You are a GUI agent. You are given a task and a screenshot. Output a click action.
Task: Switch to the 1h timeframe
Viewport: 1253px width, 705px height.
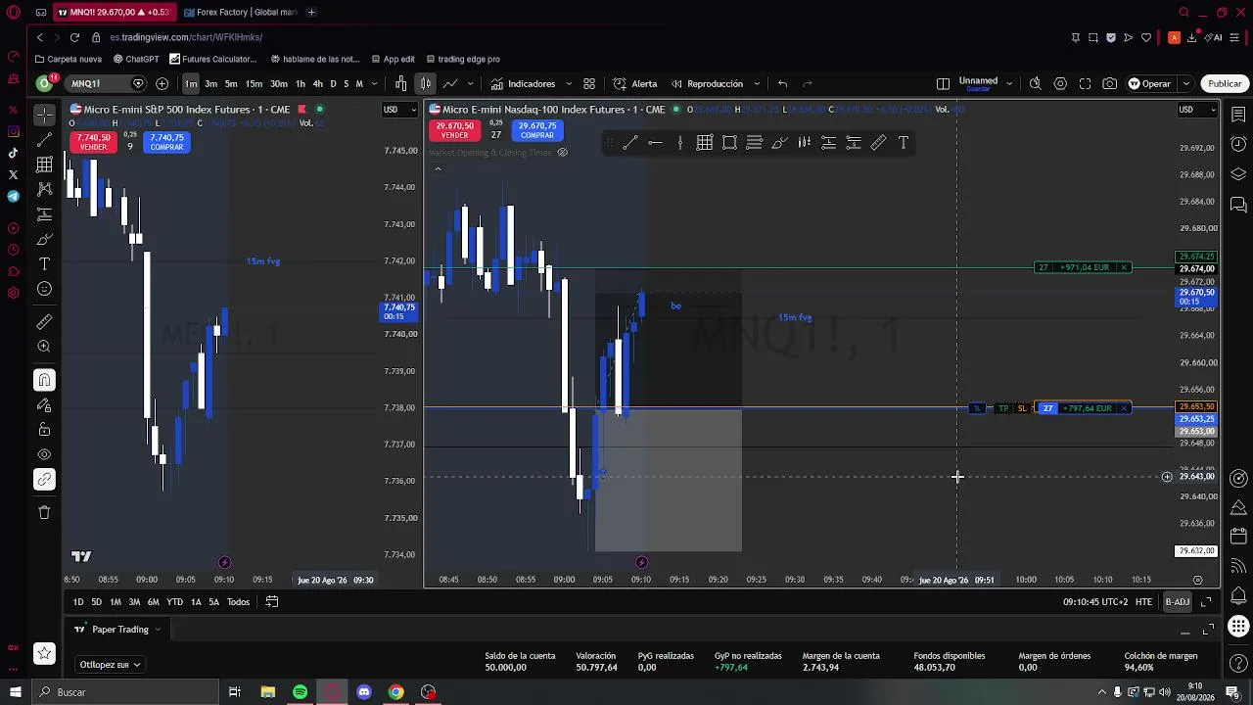click(x=301, y=83)
